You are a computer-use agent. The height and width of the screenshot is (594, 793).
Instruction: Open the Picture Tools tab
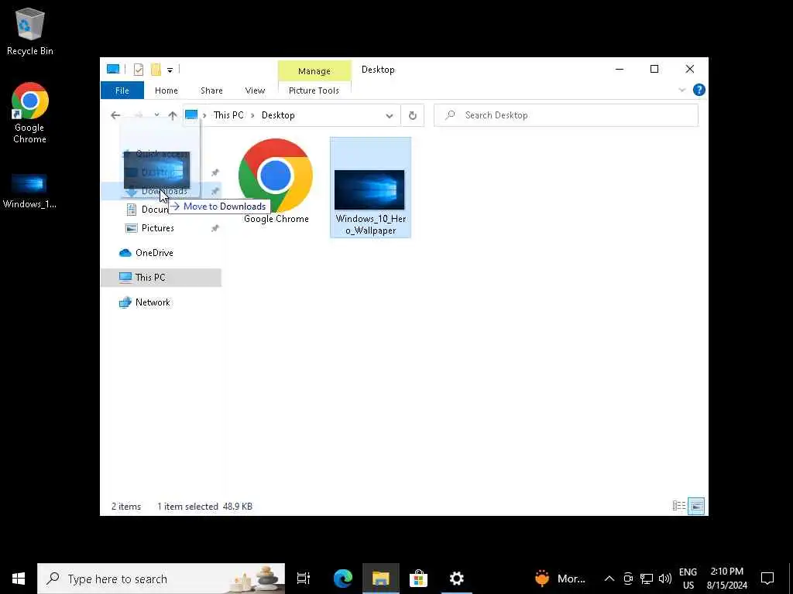click(314, 90)
